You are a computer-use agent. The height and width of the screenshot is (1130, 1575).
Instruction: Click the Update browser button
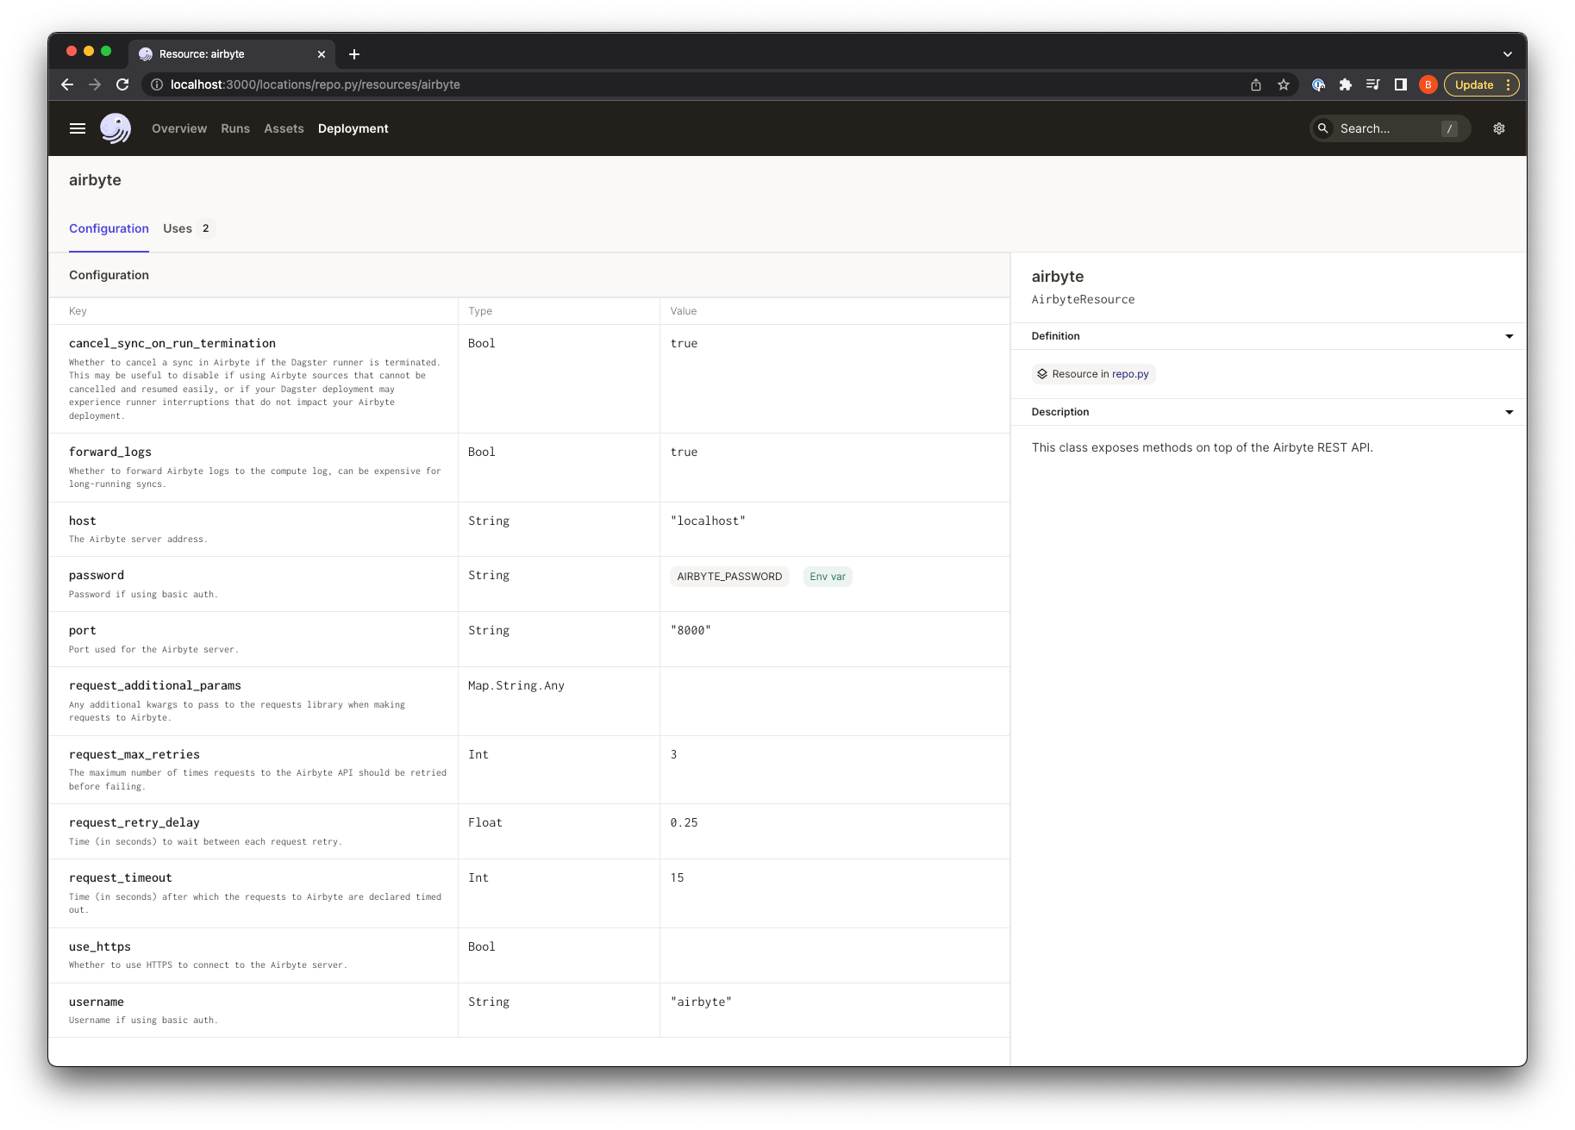click(1474, 84)
